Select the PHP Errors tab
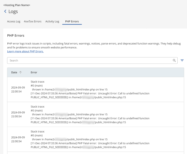This screenshot has height=154, width=187. (72, 22)
